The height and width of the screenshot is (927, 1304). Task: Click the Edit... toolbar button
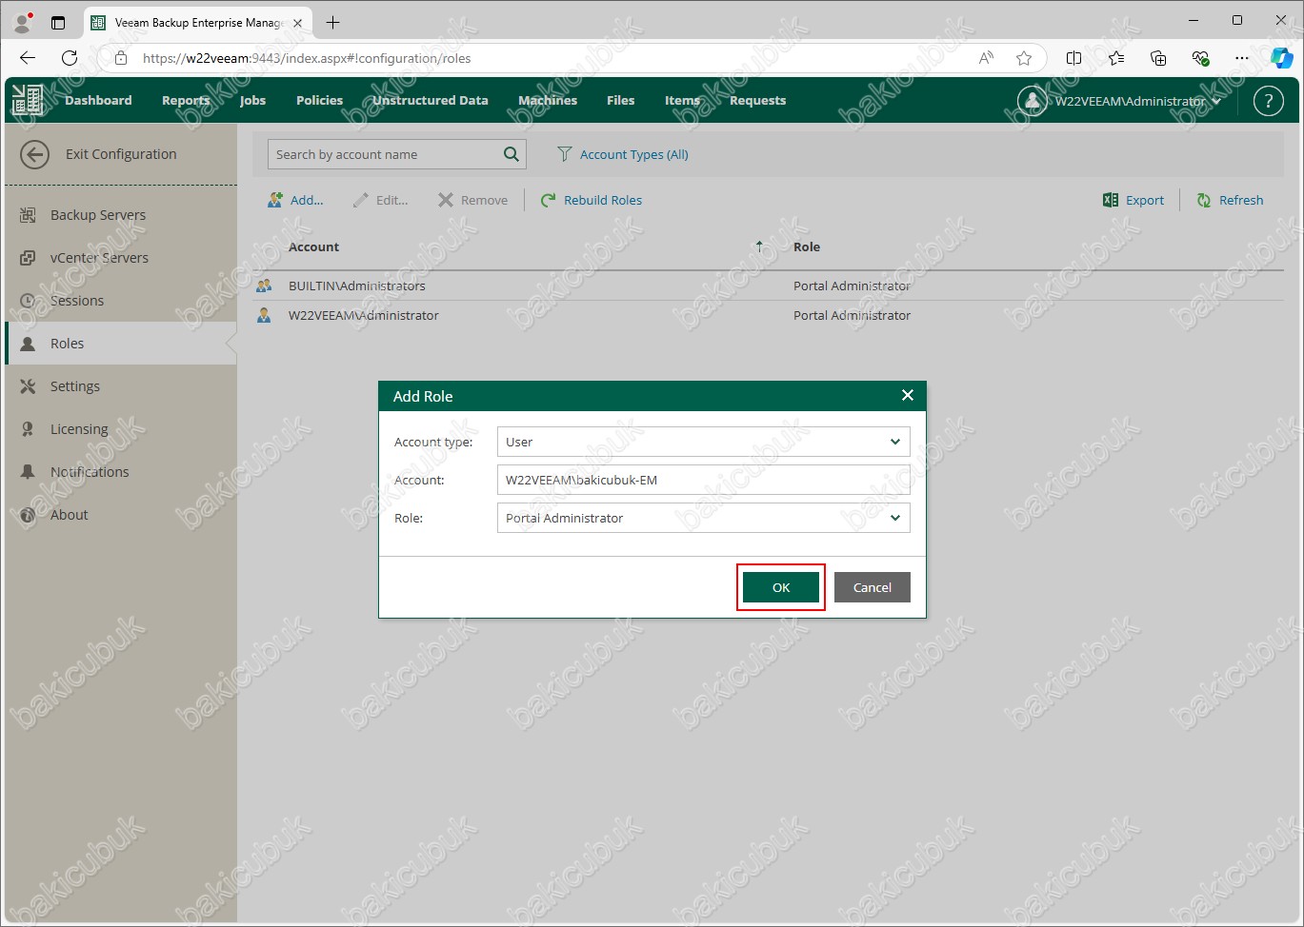tap(380, 200)
